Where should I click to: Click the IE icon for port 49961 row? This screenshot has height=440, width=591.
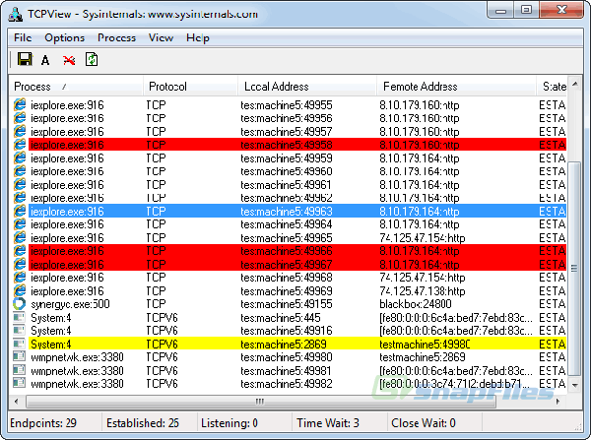20,184
